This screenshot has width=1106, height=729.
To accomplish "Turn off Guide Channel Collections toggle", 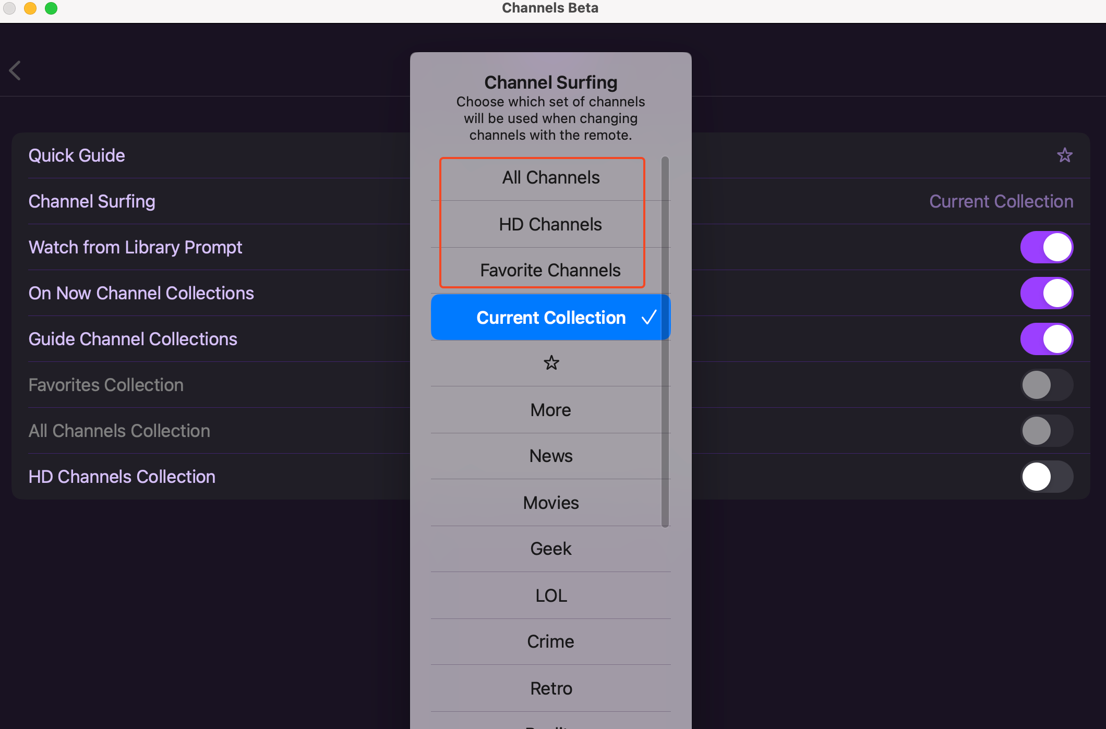I will [x=1046, y=339].
